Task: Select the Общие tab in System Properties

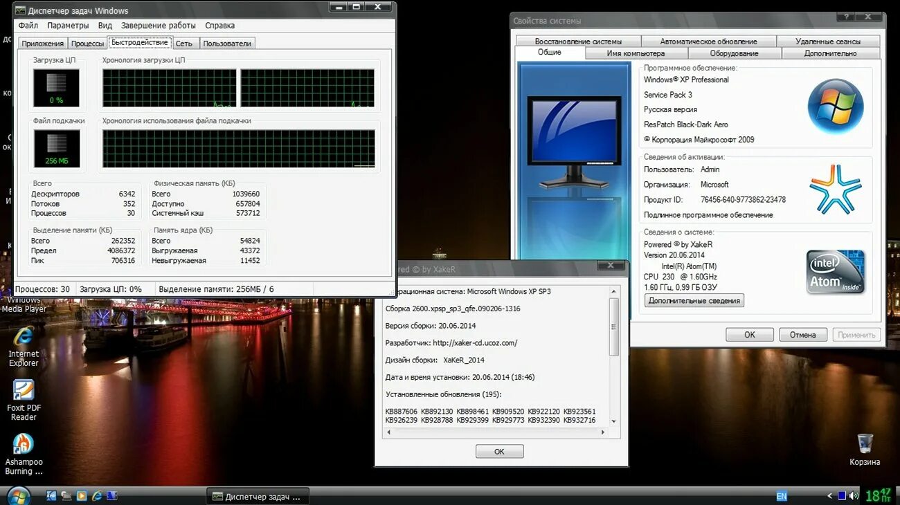Action: [x=550, y=53]
